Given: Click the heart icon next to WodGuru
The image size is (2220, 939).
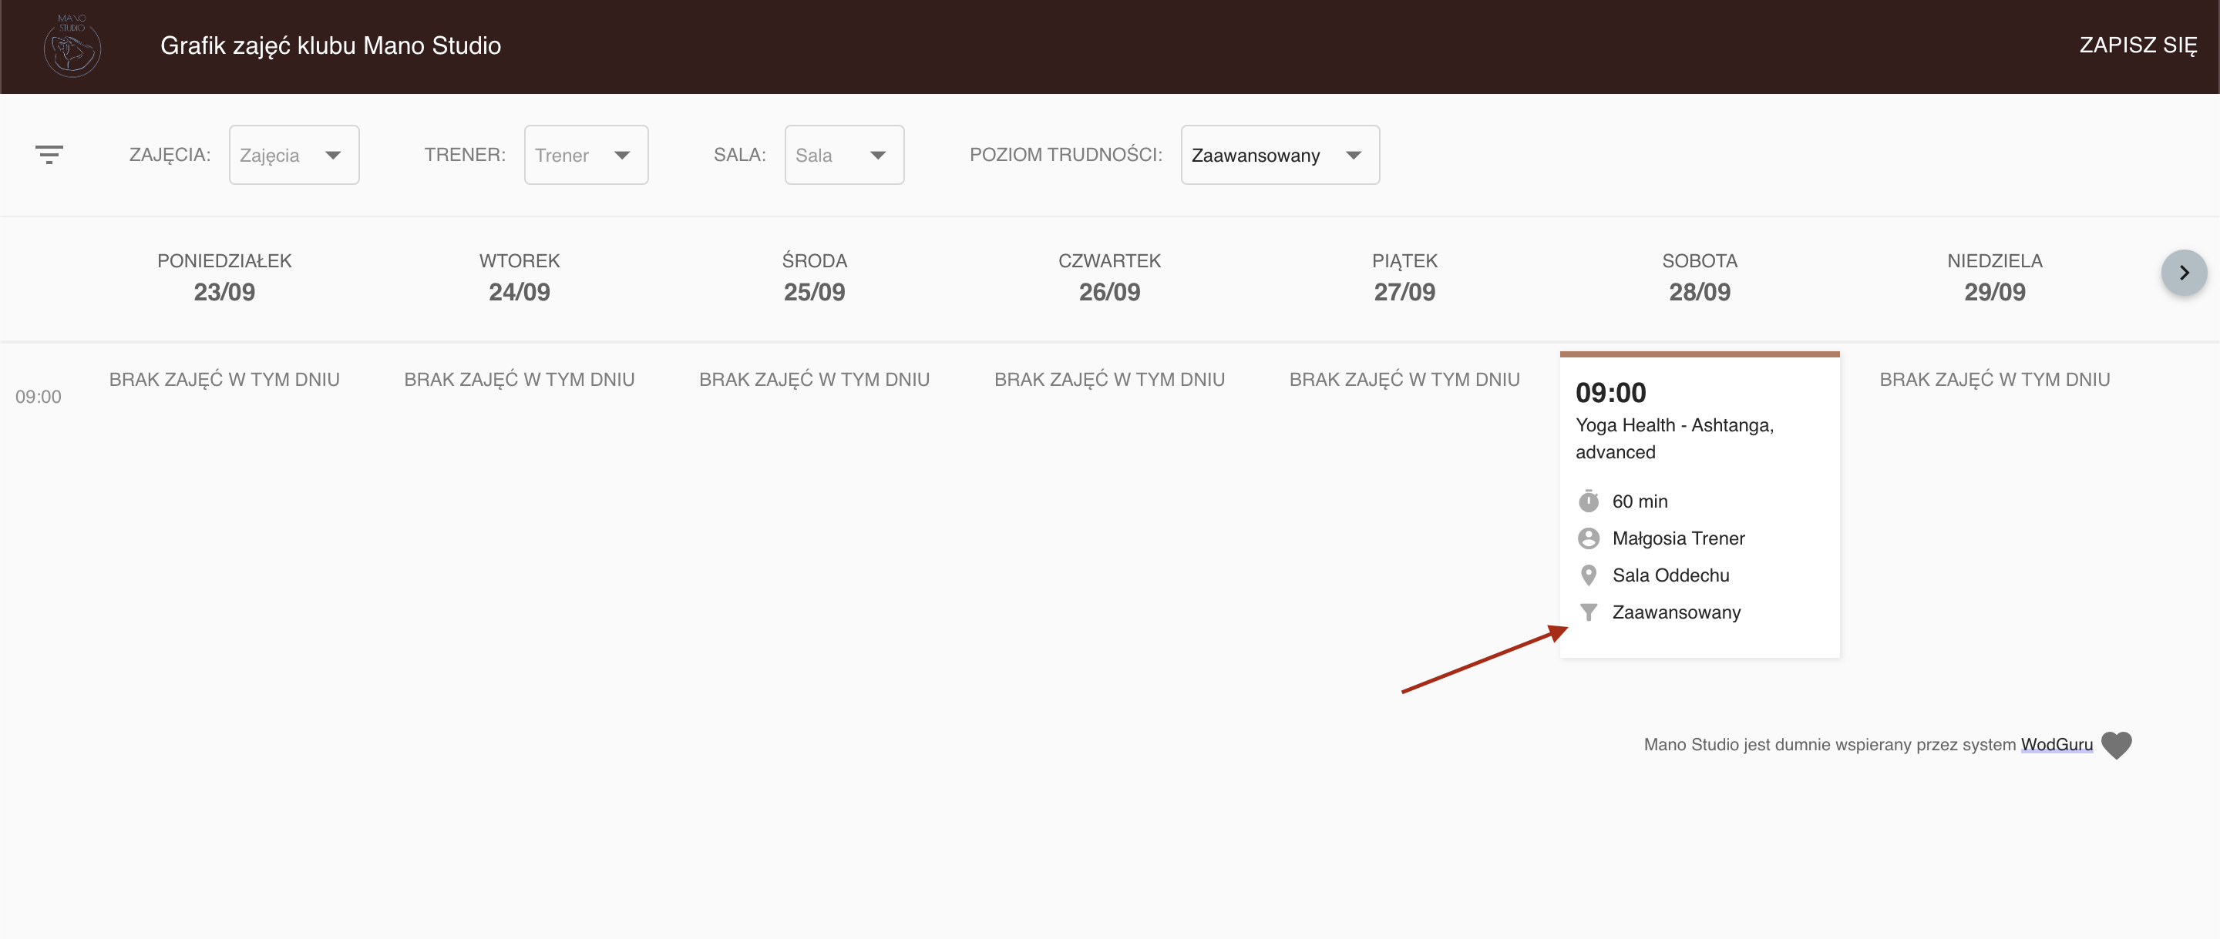Looking at the screenshot, I should [2117, 745].
